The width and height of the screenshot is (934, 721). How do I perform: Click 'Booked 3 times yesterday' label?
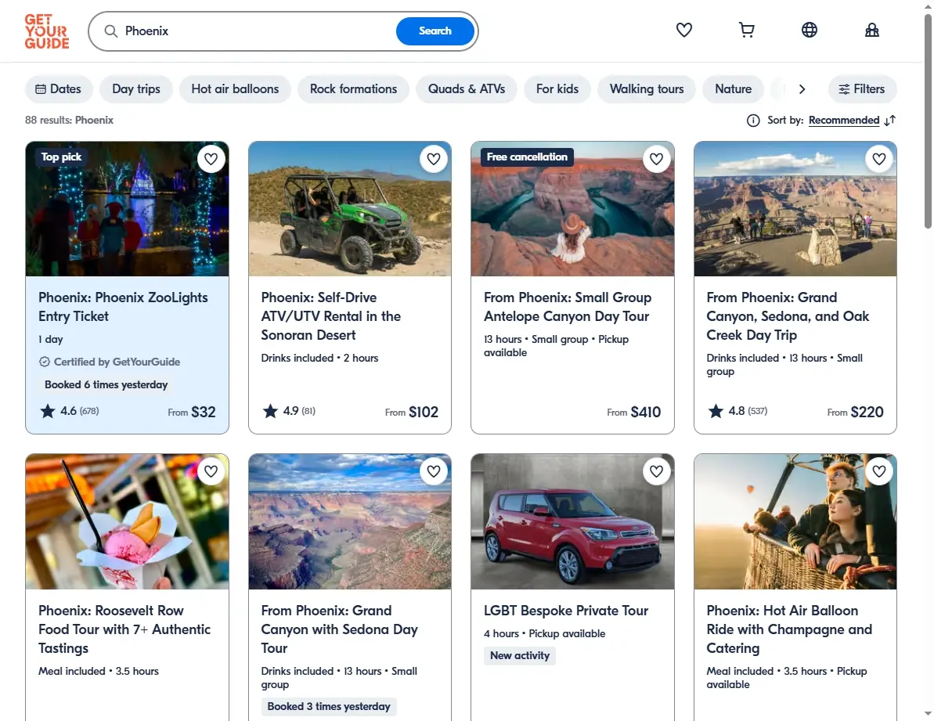pos(329,707)
